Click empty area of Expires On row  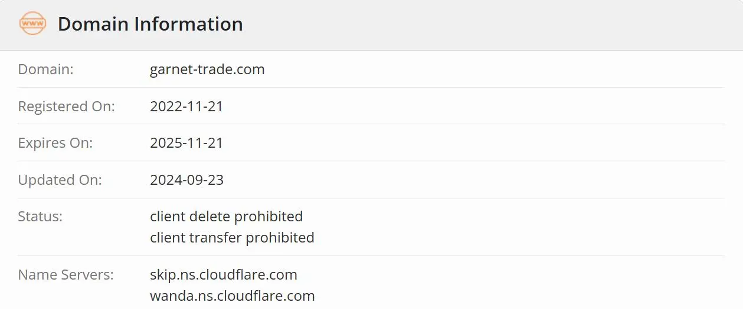pyautogui.click(x=472, y=143)
